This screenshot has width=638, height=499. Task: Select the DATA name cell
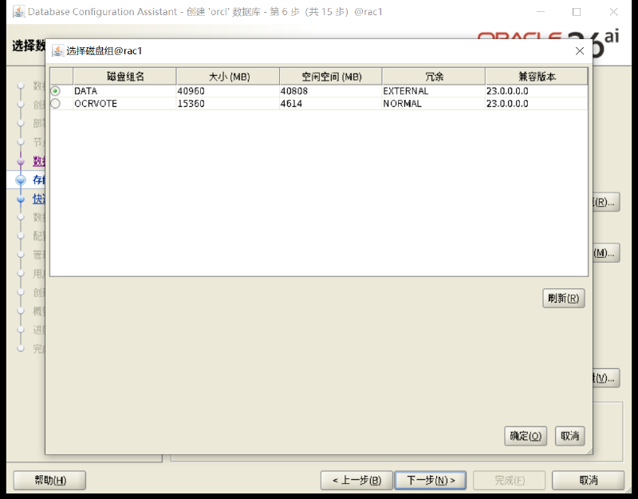coord(124,91)
